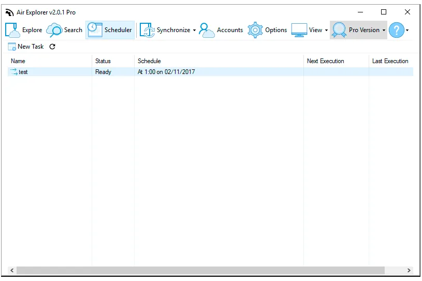Open Accounts via the user-cloud icon
Viewport: 422px width, 281px height.
(x=207, y=30)
